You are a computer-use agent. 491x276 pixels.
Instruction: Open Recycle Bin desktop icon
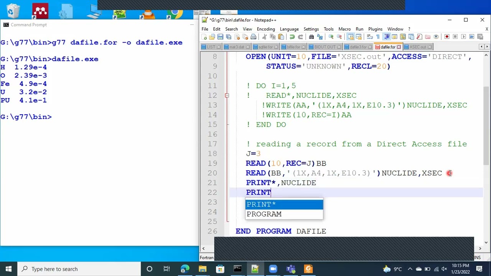(13, 10)
